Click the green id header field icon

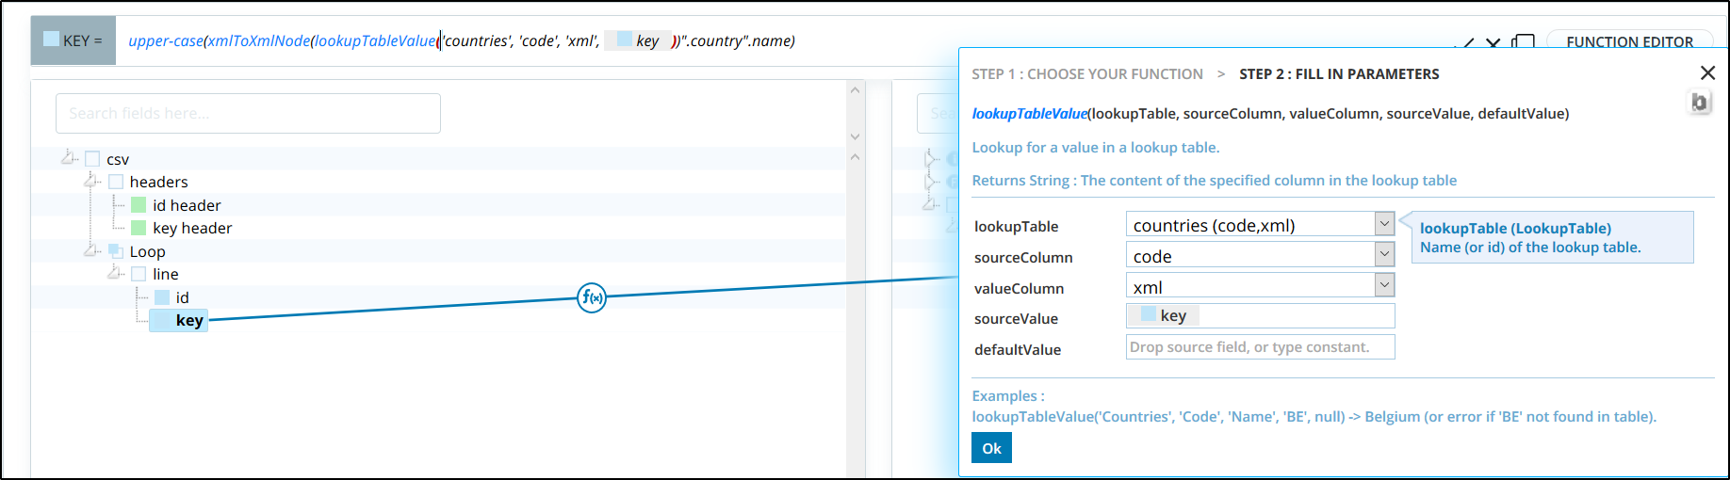139,205
